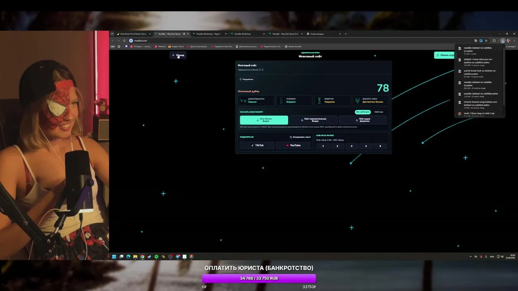518x291 pixels.
Task: Open the Windows Start menu
Action: [x=114, y=257]
